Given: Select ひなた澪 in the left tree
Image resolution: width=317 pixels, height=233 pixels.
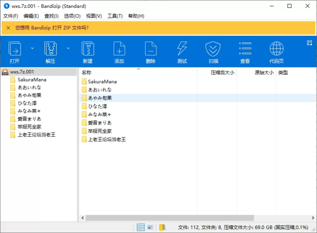Looking at the screenshot, I should point(27,103).
